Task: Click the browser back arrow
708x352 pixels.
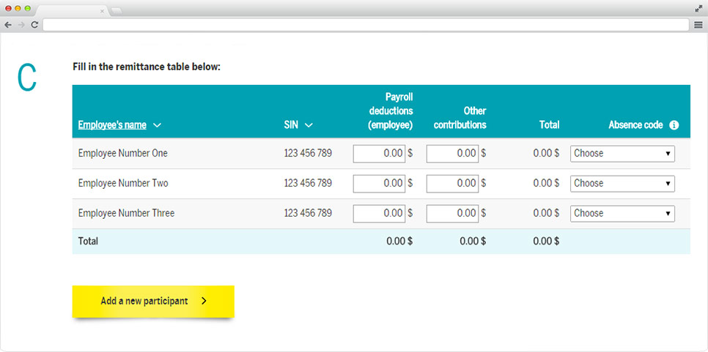Action: click(8, 25)
